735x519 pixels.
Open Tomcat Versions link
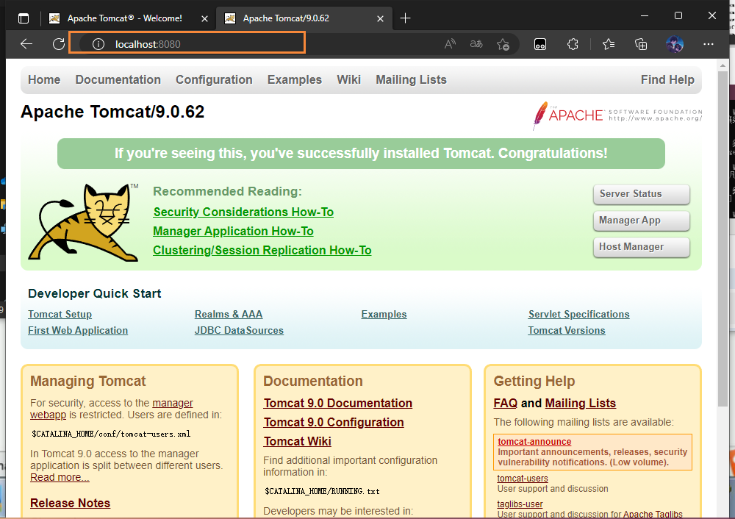[567, 330]
